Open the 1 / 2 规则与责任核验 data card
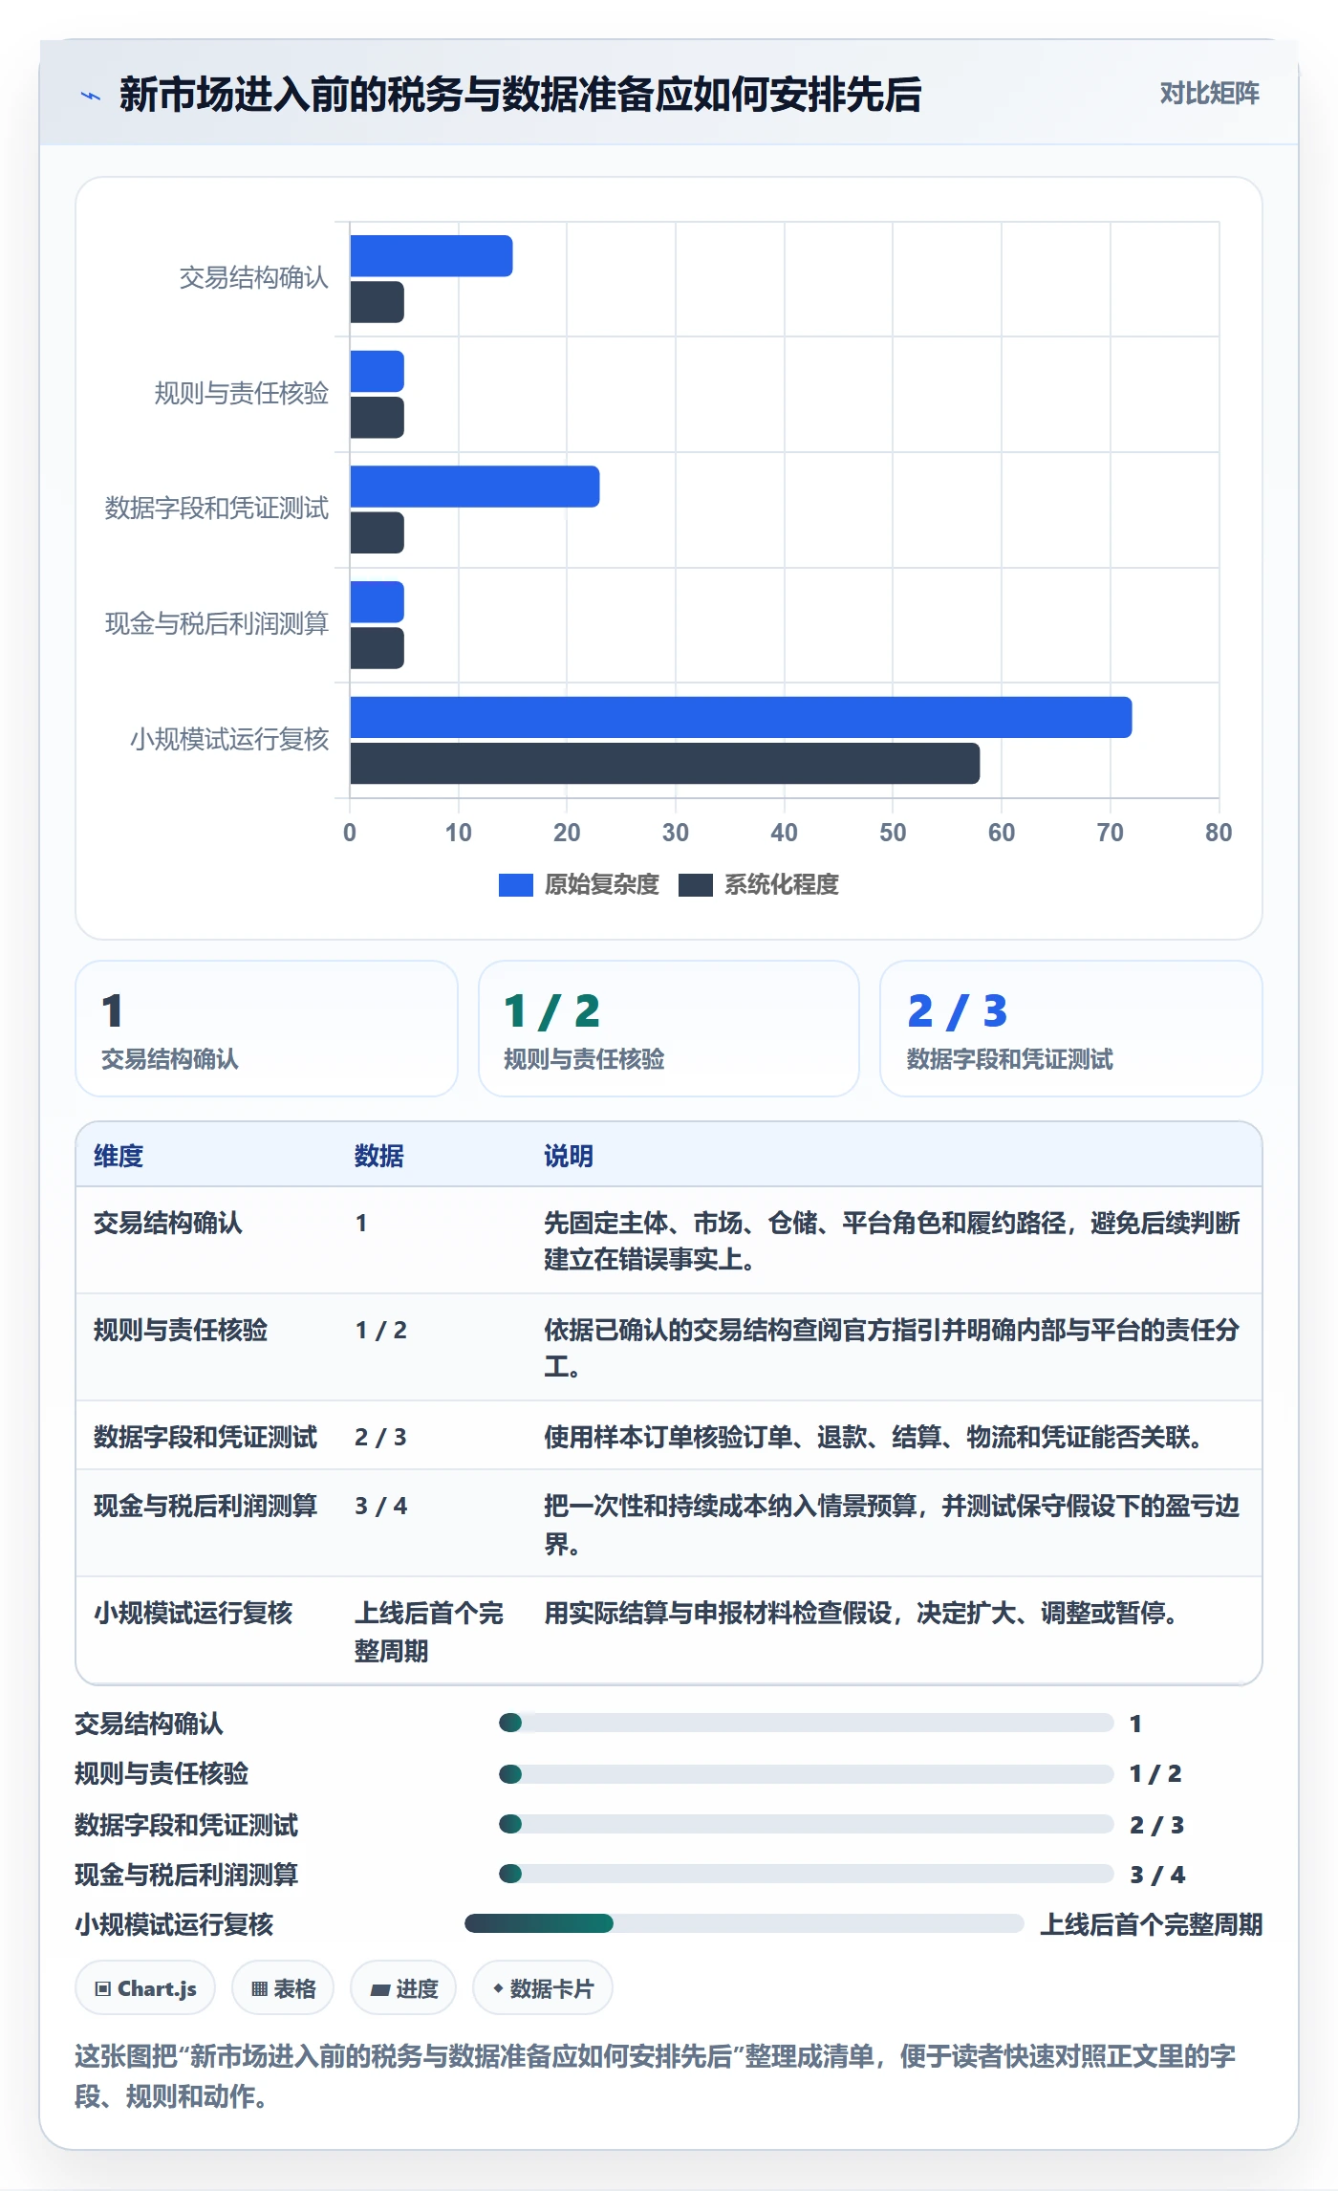Viewport: 1338px width, 2191px height. tap(669, 1029)
